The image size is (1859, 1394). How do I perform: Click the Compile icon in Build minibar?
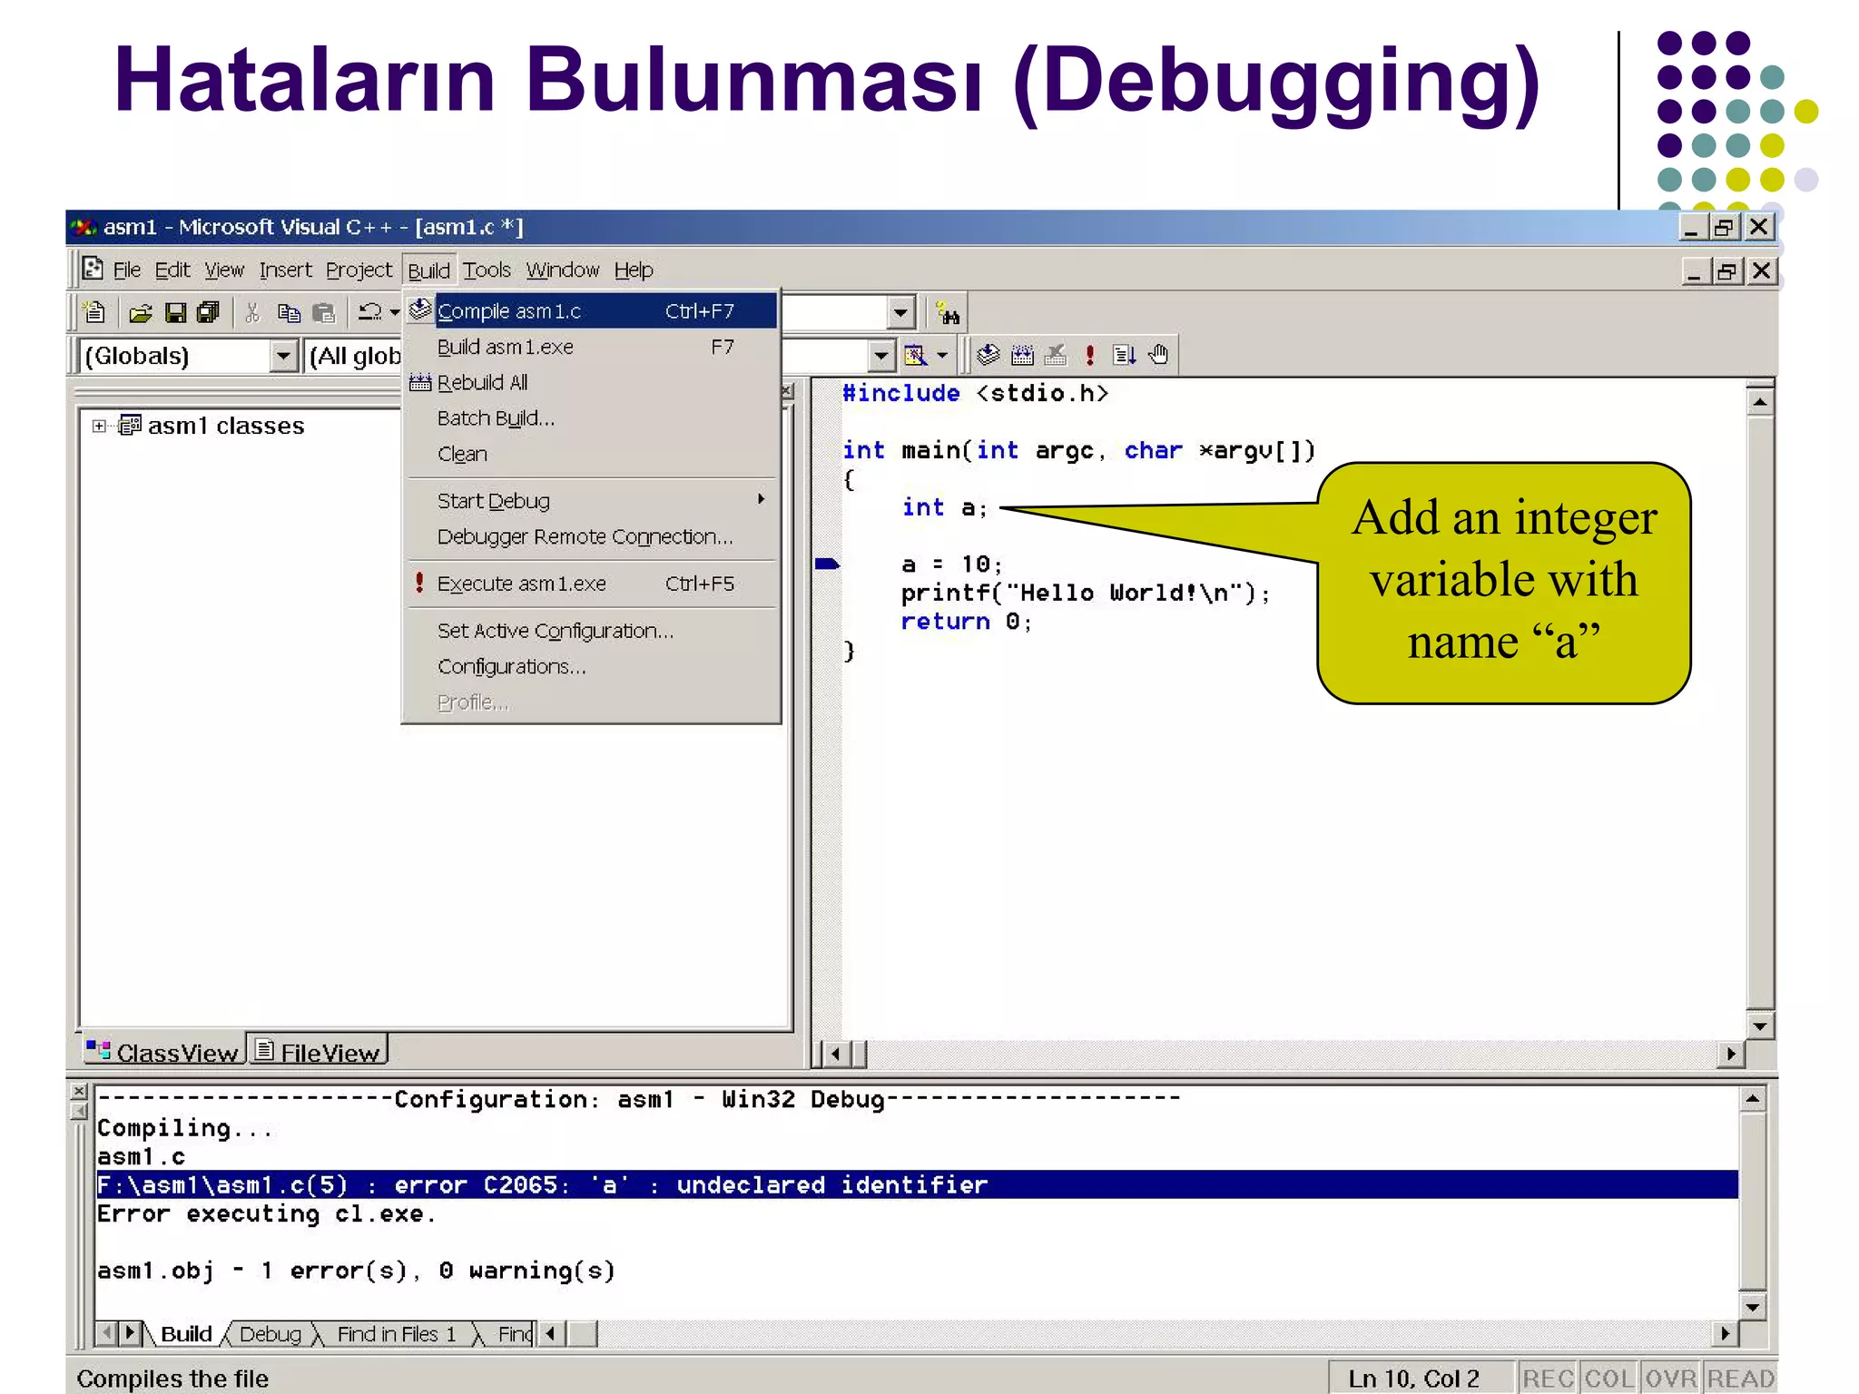(x=989, y=355)
